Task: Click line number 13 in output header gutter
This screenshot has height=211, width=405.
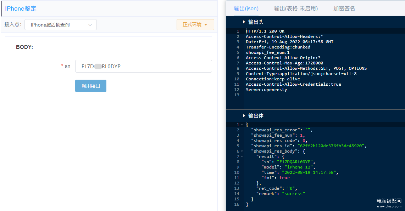Action: pyautogui.click(x=237, y=95)
